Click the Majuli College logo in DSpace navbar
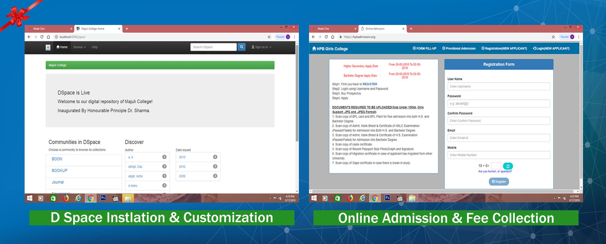Screen dimensions: 606x244 coord(48,47)
